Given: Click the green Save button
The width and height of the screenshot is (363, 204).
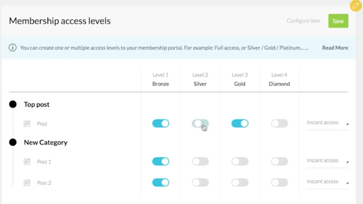Looking at the screenshot, I should [x=338, y=21].
